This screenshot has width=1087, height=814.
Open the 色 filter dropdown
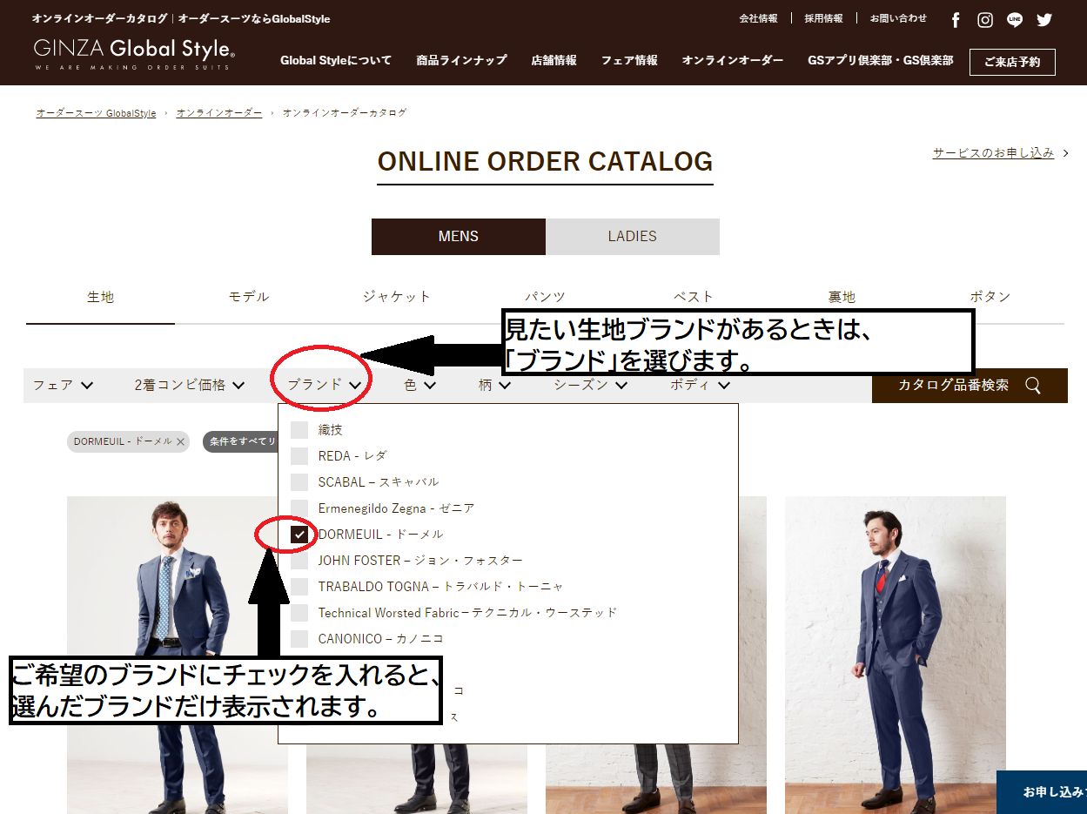[x=419, y=385]
